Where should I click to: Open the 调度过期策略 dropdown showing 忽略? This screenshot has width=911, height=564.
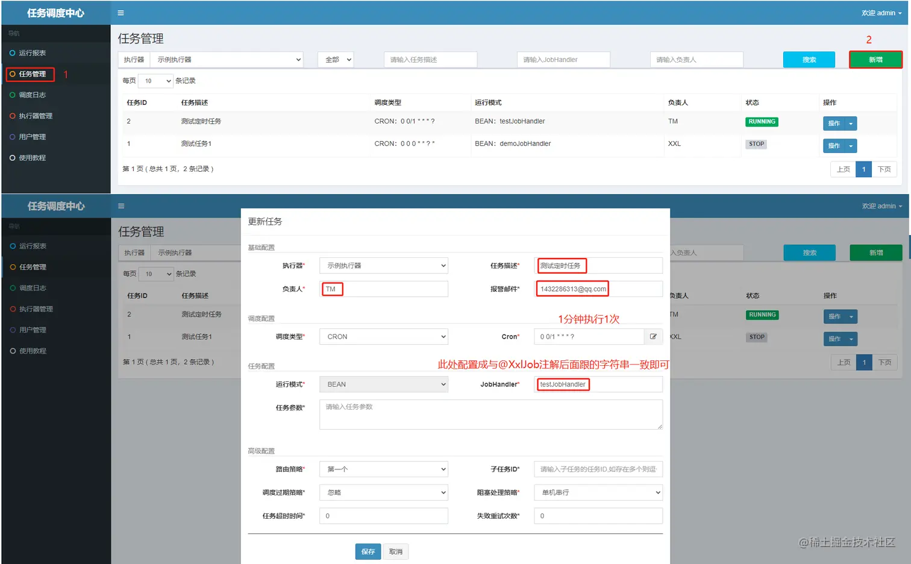(384, 493)
